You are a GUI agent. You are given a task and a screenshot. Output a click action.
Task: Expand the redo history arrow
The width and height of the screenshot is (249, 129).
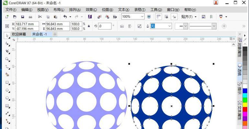(x=82, y=17)
